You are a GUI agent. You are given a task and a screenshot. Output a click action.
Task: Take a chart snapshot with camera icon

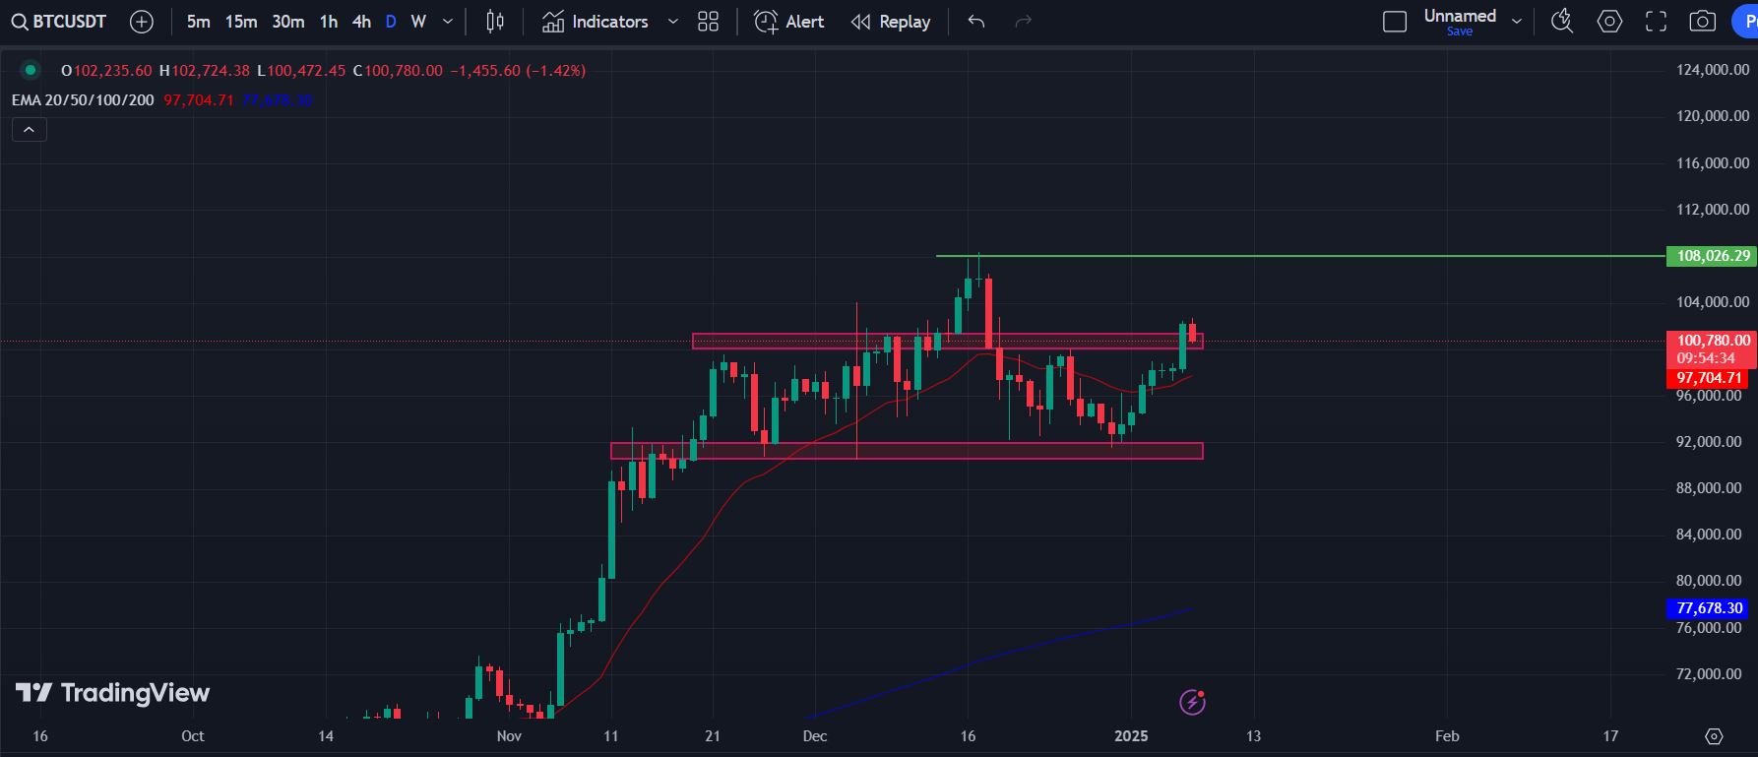(x=1703, y=22)
